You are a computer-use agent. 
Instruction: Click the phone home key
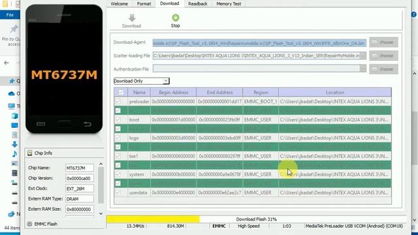(x=64, y=123)
